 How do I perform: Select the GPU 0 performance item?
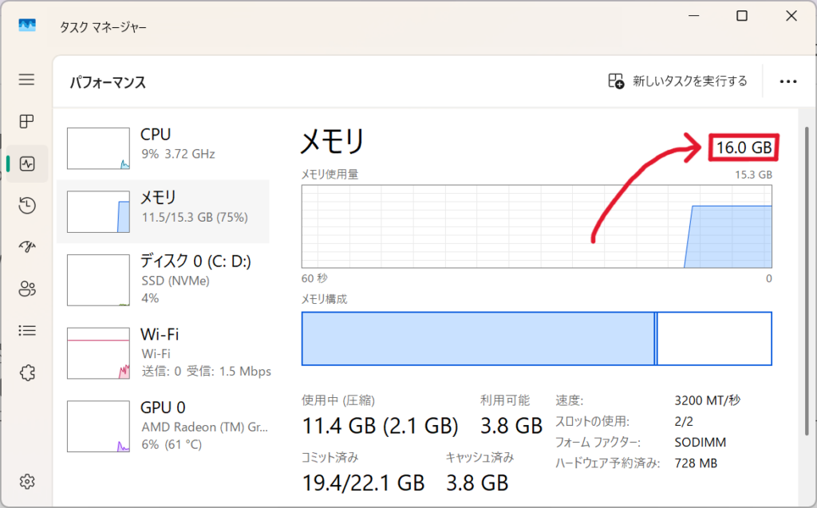[x=164, y=427]
